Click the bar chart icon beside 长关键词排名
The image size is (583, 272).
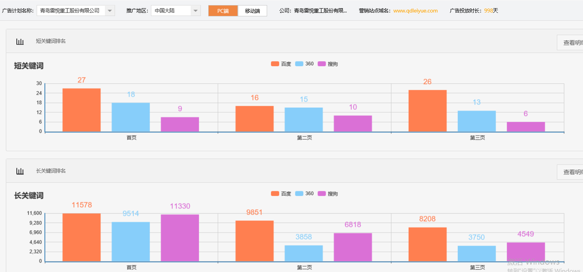pyautogui.click(x=20, y=171)
